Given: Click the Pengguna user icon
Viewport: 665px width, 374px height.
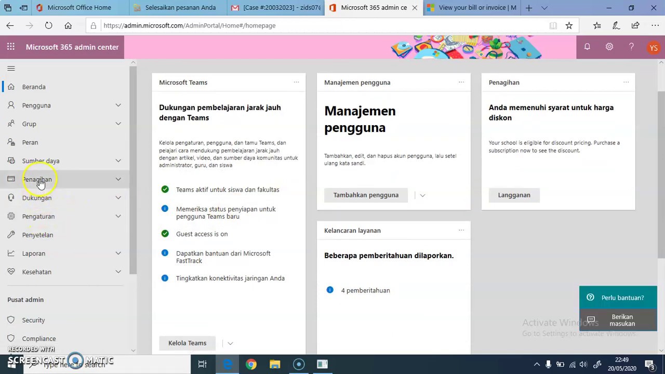Looking at the screenshot, I should point(11,105).
